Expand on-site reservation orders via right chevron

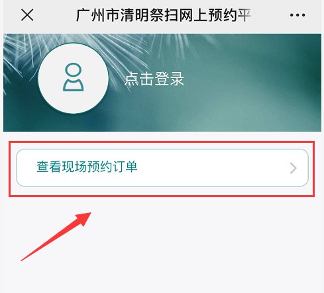(x=293, y=169)
